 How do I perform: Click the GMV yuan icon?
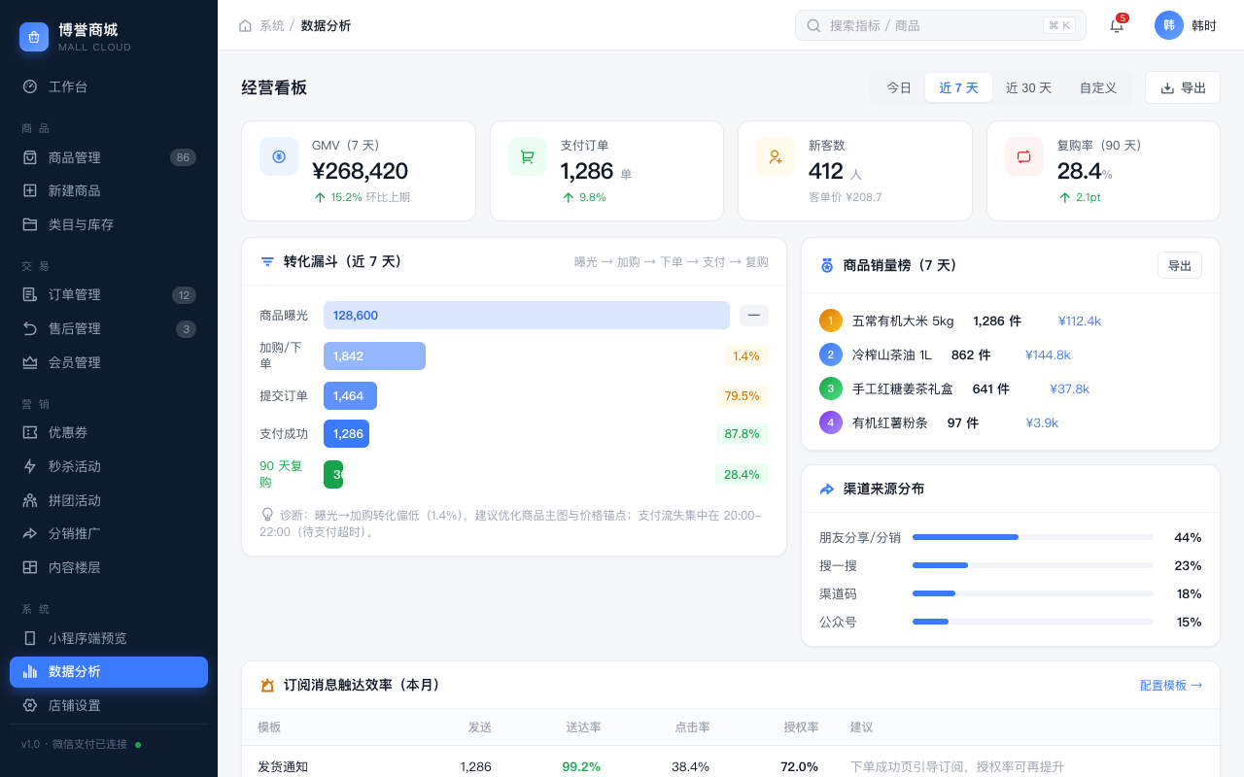279,156
